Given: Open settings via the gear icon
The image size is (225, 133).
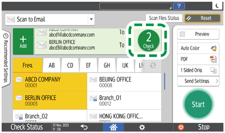Looking at the screenshot, I should 142,127.
